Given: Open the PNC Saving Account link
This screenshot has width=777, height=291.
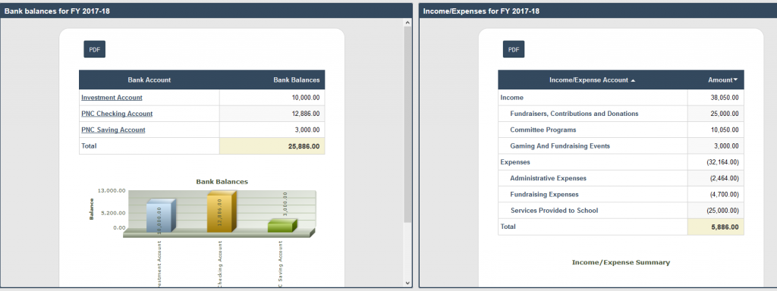Looking at the screenshot, I should coord(113,130).
